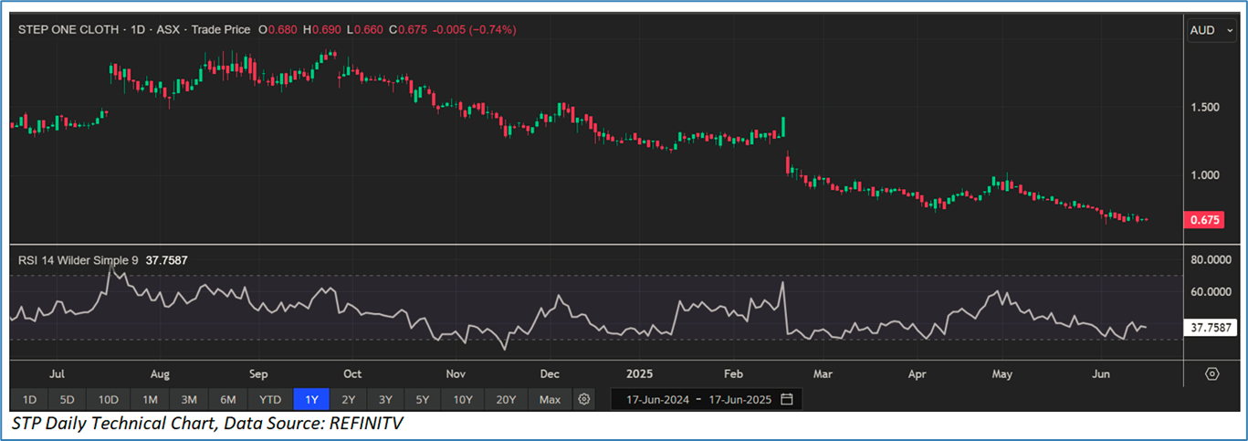Click the calendar icon in date range
Screen dimensions: 1248x441
786,399
